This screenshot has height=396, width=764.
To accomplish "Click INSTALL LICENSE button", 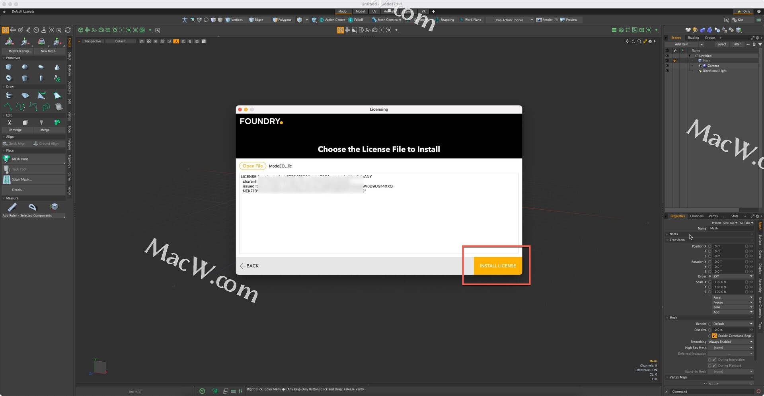I will 498,266.
